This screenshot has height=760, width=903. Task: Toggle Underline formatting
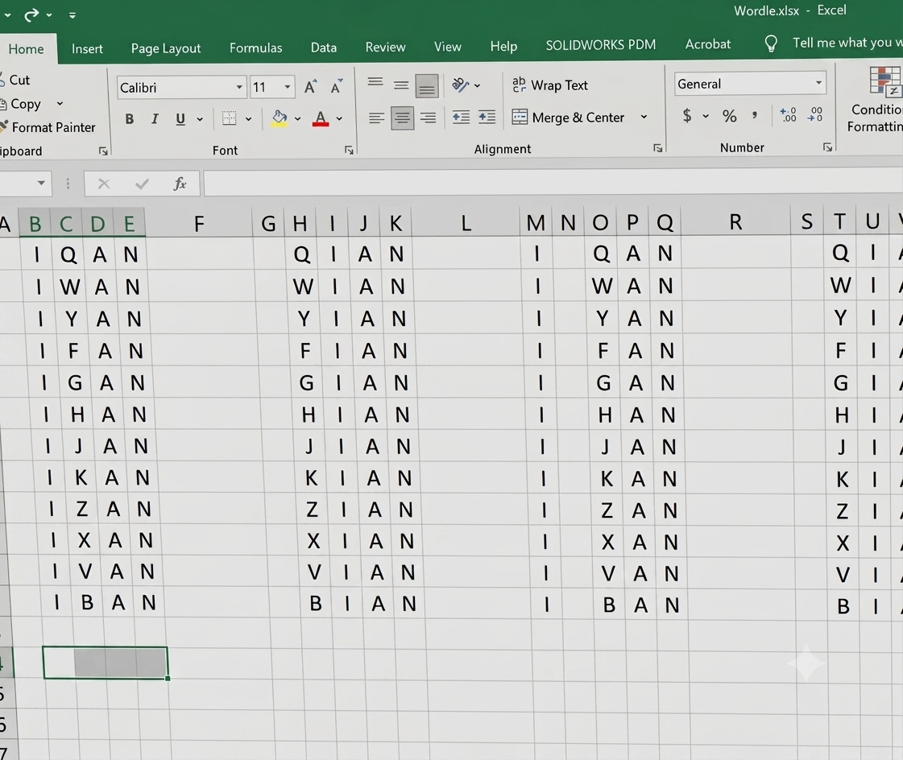tap(180, 119)
